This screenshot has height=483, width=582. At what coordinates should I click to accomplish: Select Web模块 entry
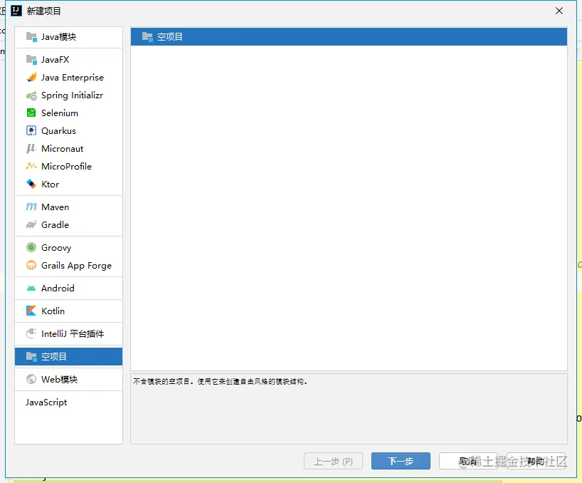[x=69, y=379]
